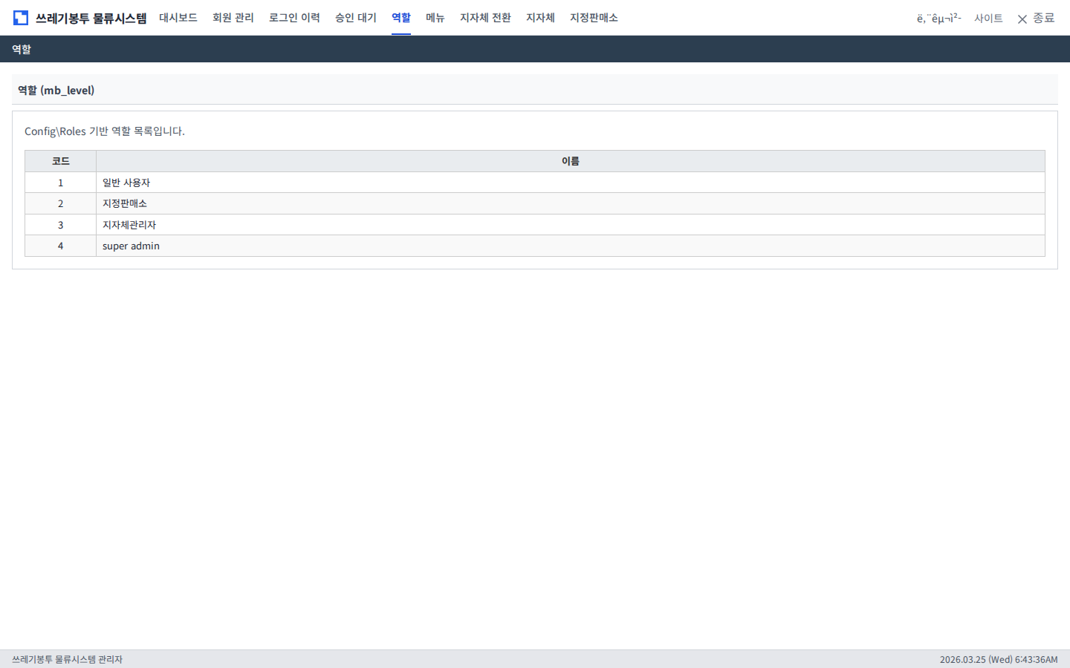Go to the 회원 관리 page
Viewport: 1070px width, 668px height.
(233, 18)
